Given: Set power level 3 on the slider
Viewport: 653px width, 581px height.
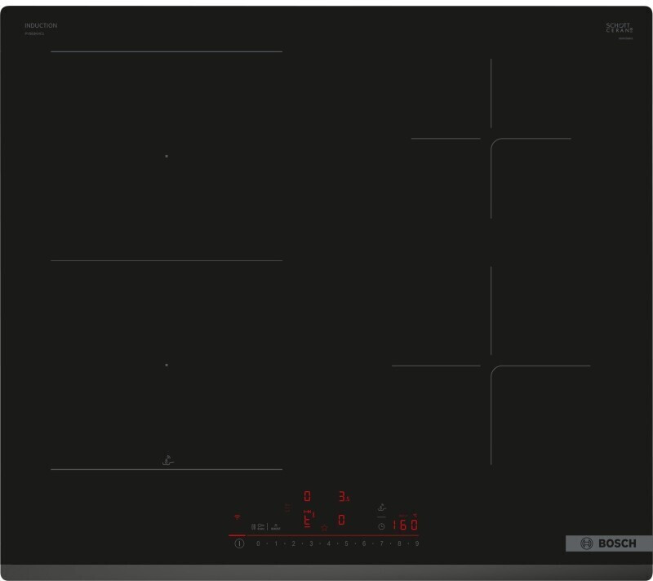Looking at the screenshot, I should tap(311, 543).
